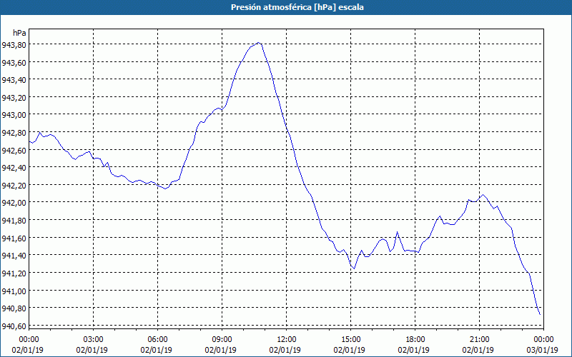
Task: Click the 03/01/19 date label
Action: [543, 350]
